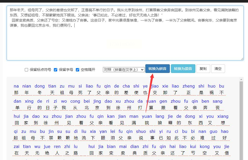This screenshot has width=248, height=160.
Task: Open the 对照（拼音在汉字上）dropdown
Action: tap(124, 69)
